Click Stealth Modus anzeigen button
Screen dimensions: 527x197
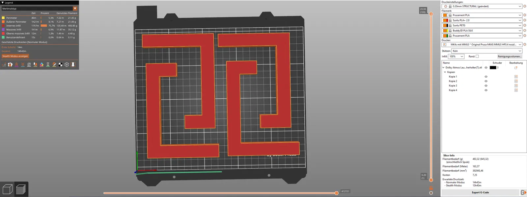[x=15, y=56]
